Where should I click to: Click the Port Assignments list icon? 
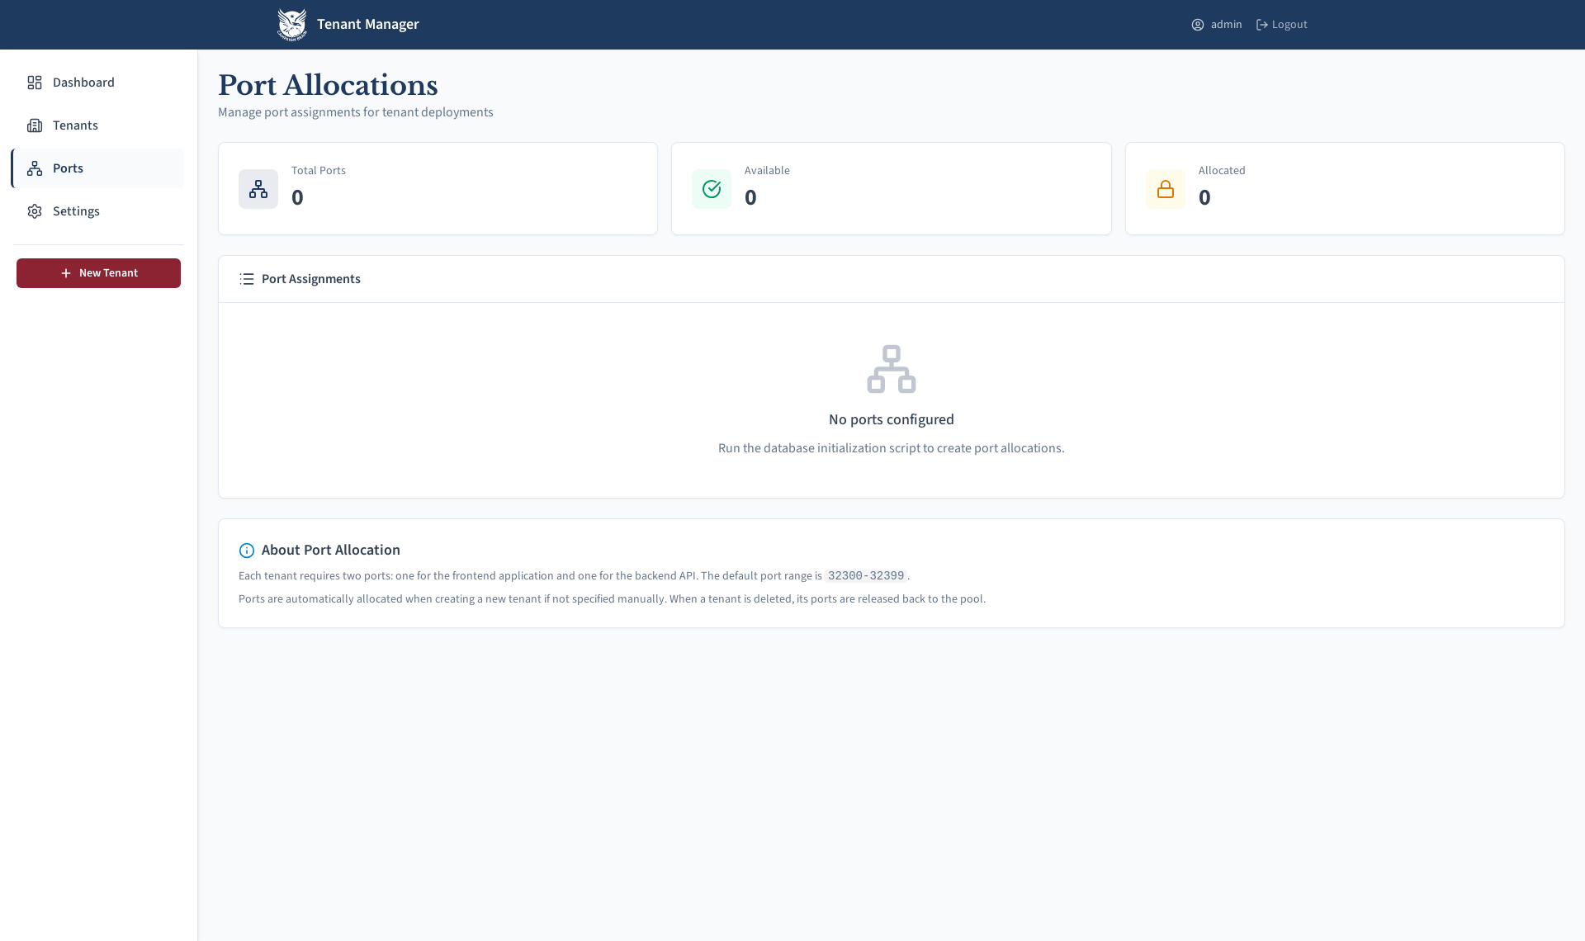point(246,279)
